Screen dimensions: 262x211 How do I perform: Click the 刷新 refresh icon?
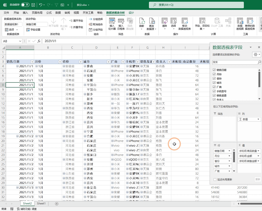pyautogui.click(x=142, y=21)
